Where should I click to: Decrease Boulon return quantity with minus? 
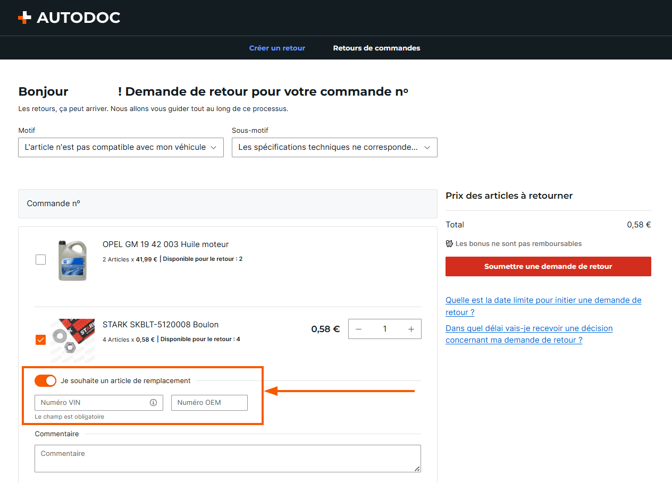coord(358,329)
